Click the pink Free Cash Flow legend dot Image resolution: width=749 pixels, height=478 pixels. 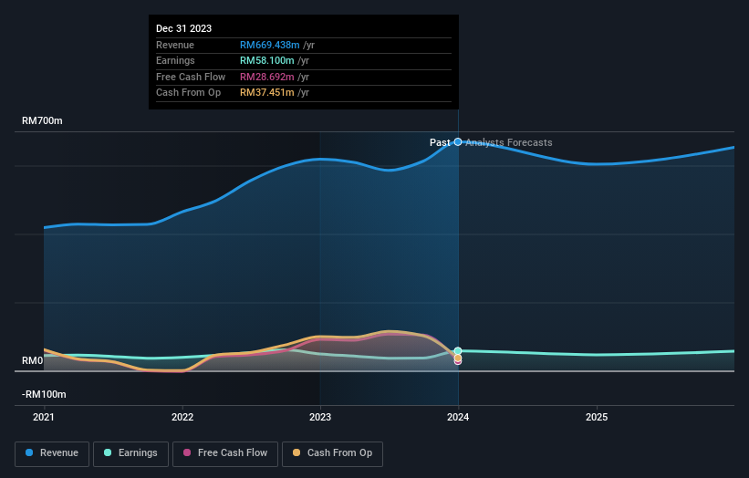point(187,452)
